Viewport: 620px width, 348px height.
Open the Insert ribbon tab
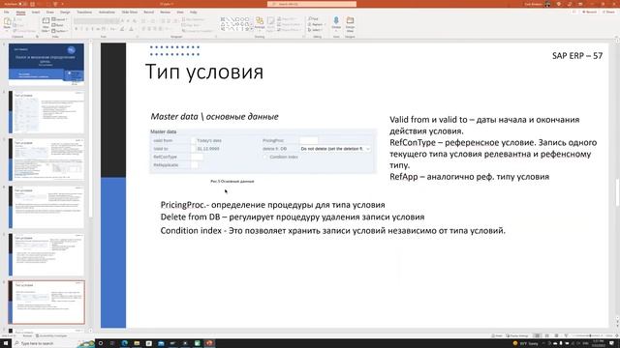point(36,13)
